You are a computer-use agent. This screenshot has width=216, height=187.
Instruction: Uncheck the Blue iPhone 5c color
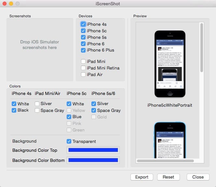point(69,117)
